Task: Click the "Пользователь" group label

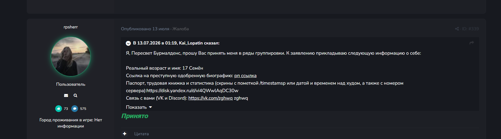Action: coord(71,84)
